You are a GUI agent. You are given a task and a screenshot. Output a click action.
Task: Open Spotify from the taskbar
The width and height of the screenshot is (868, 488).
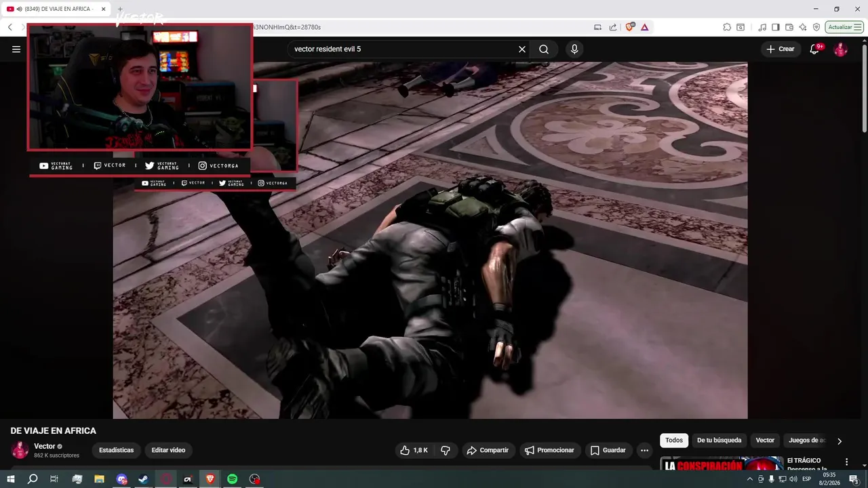(232, 479)
